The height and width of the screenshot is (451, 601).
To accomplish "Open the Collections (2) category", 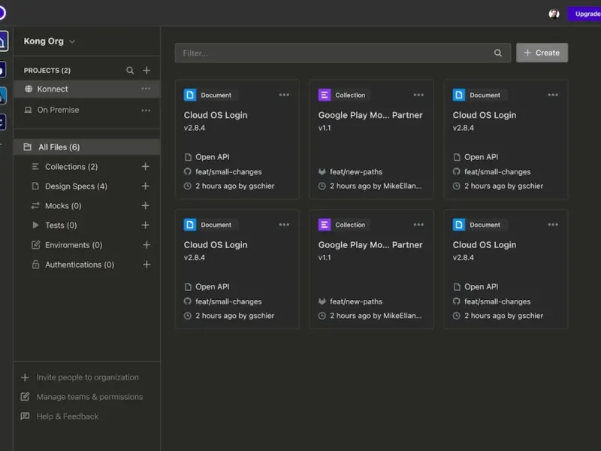I will pyautogui.click(x=71, y=167).
